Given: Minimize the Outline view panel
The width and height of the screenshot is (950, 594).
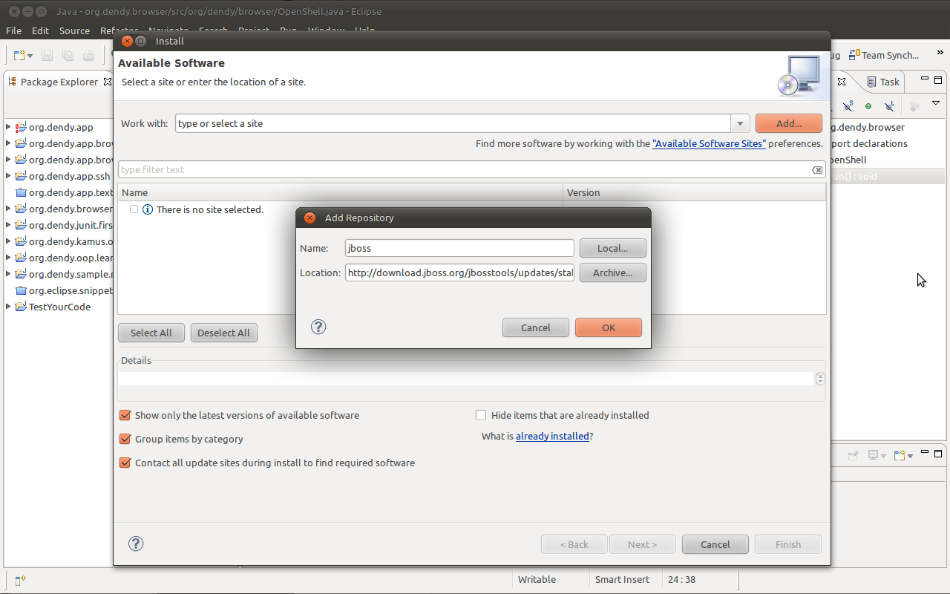Looking at the screenshot, I should (925, 79).
